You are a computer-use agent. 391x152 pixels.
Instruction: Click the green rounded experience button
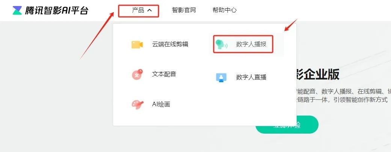click(287, 125)
